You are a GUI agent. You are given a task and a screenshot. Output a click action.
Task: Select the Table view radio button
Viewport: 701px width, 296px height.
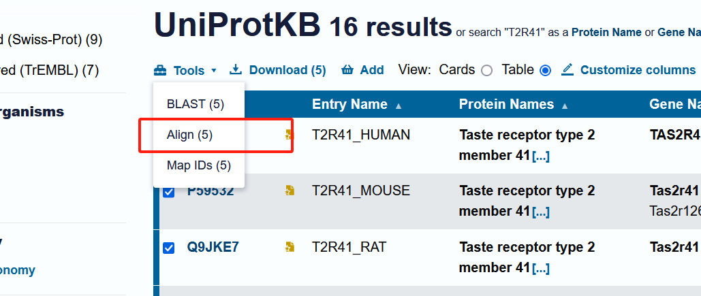point(545,71)
